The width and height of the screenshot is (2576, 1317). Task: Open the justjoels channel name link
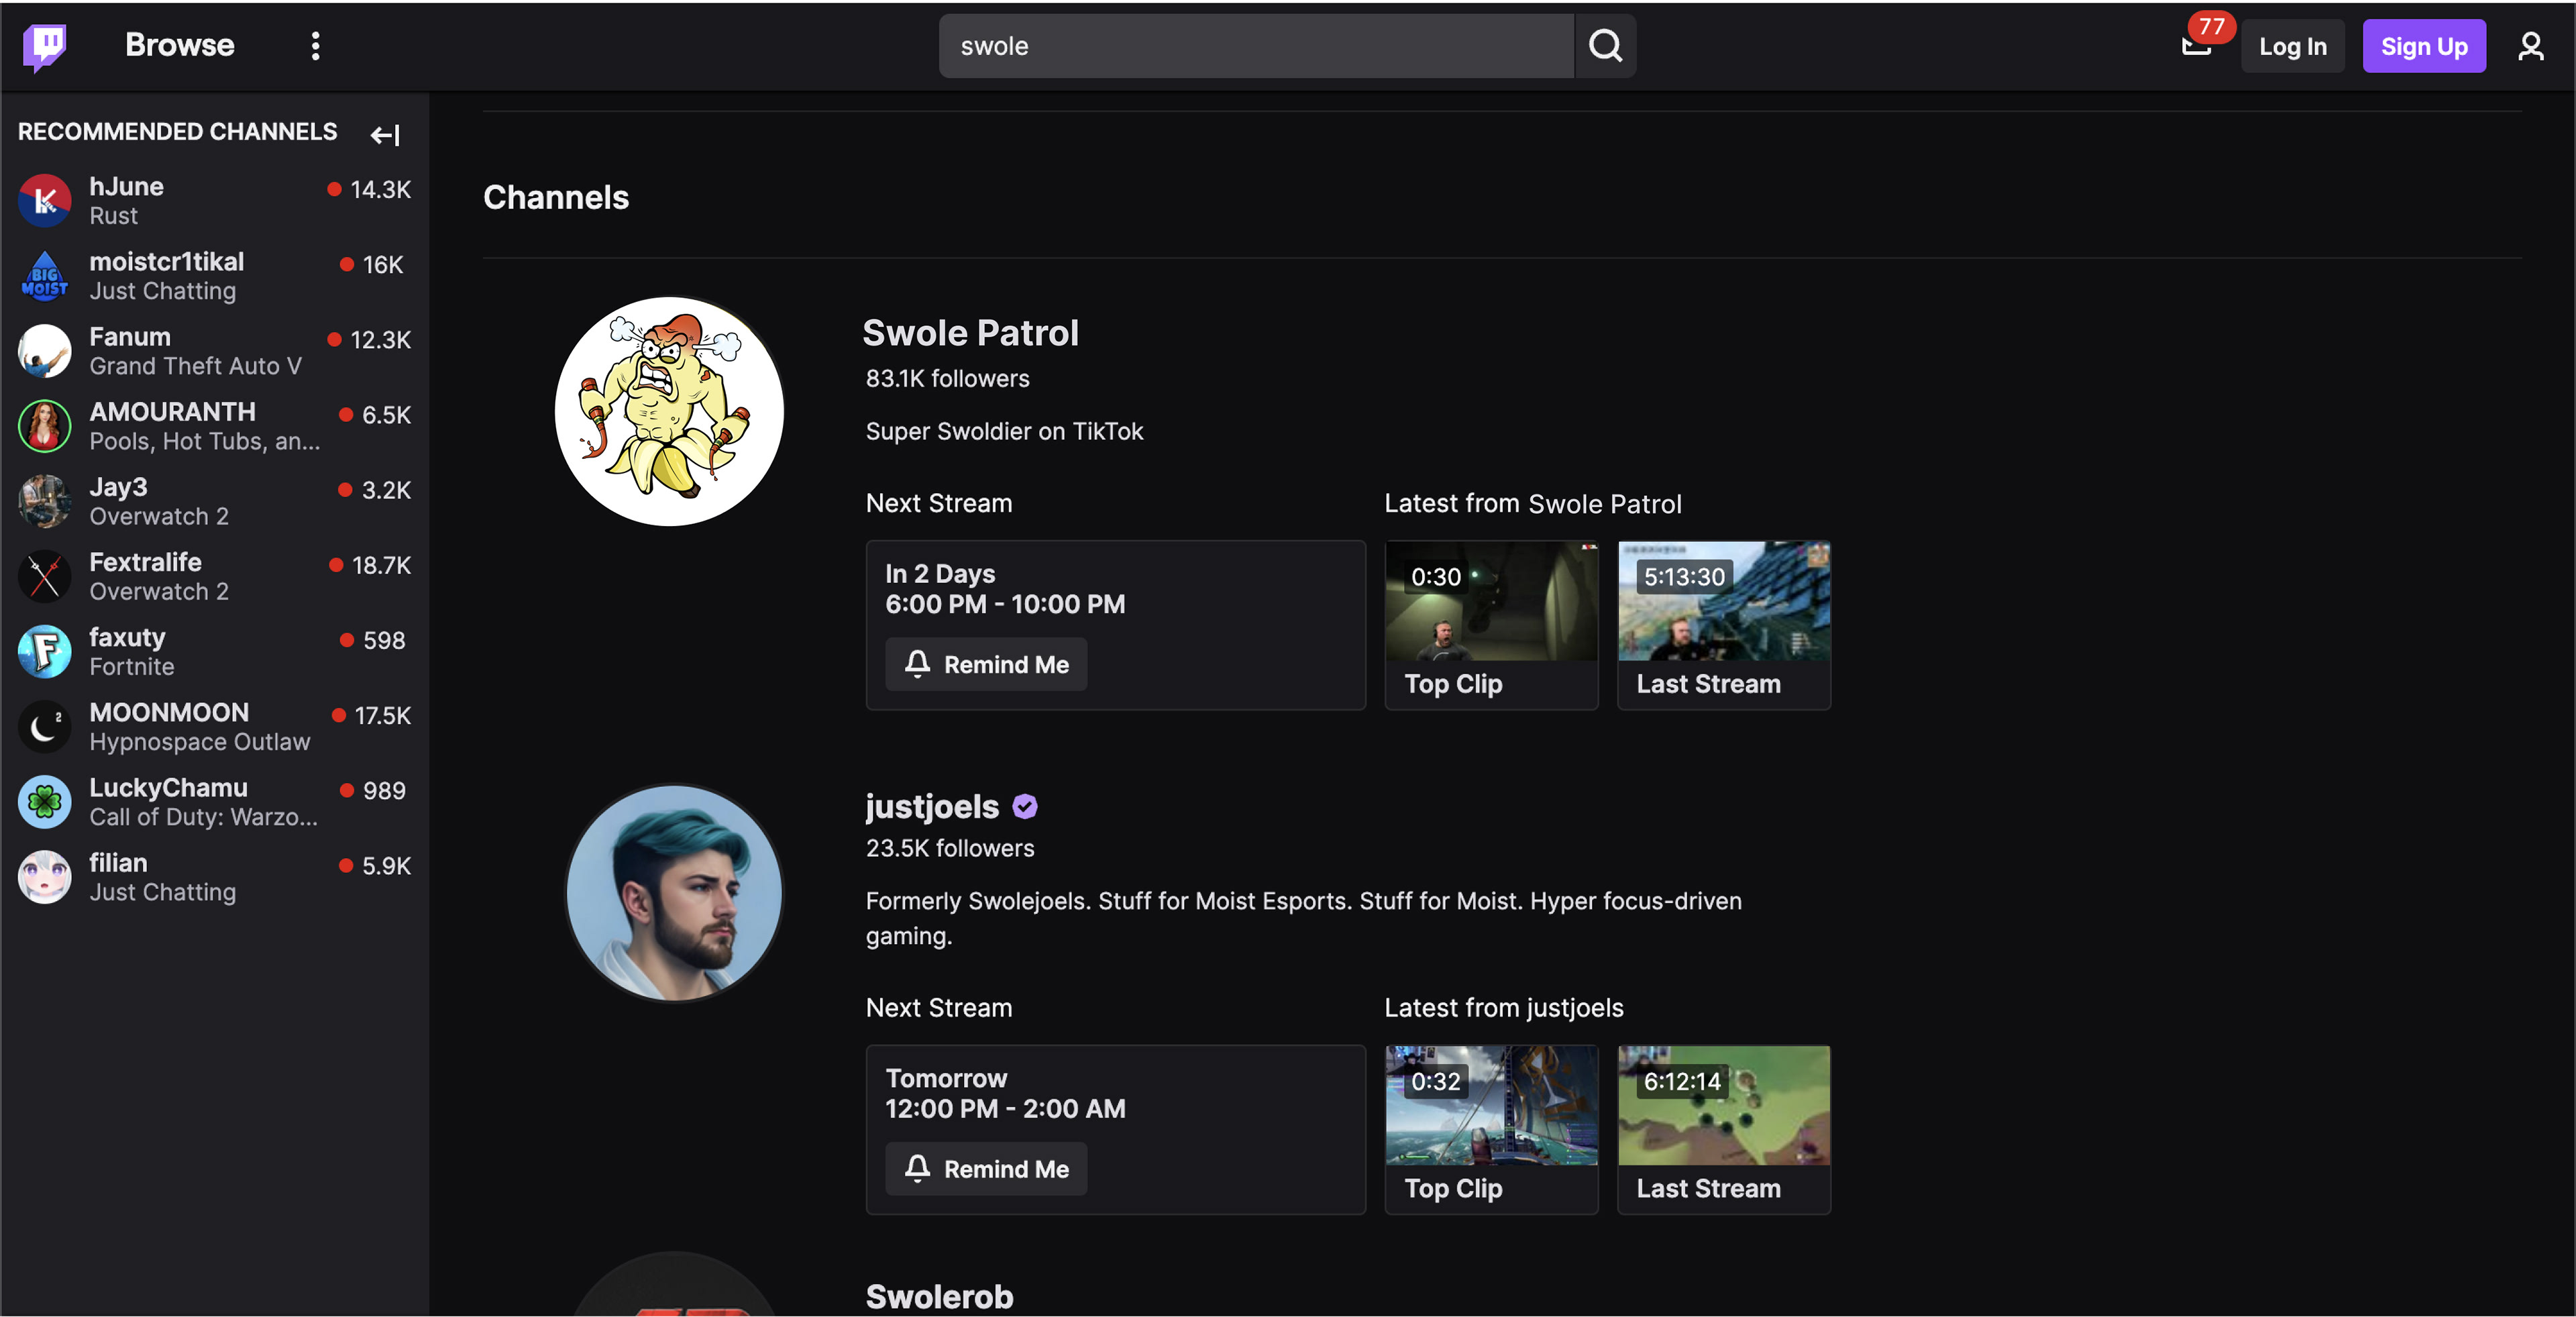pos(932,806)
